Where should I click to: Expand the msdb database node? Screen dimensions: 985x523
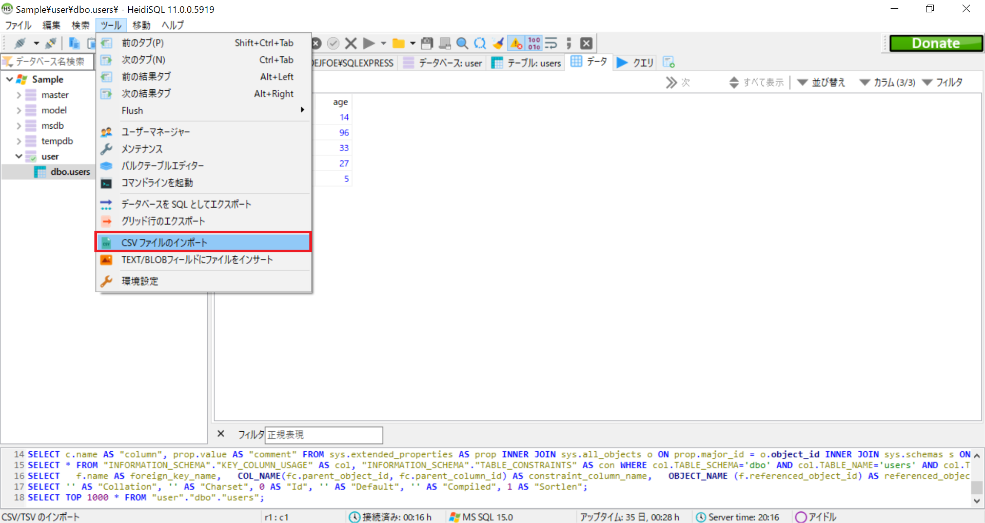[19, 126]
